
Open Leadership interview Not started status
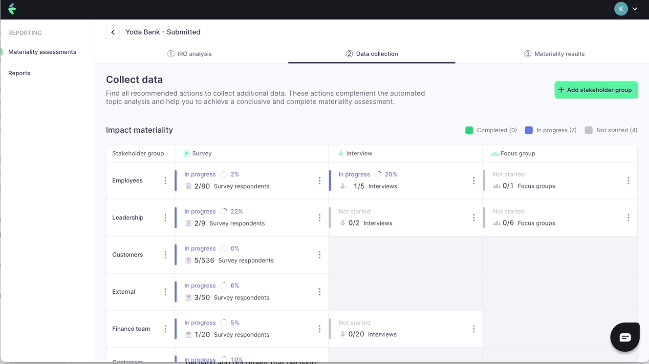[354, 211]
